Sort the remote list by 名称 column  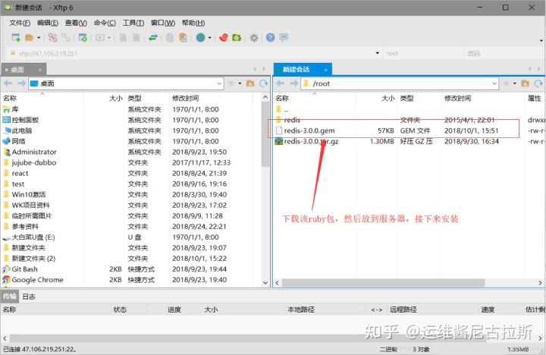click(315, 99)
